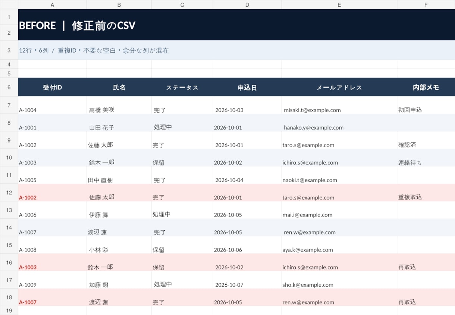Select column A header
Image resolution: width=455 pixels, height=315 pixels.
click(x=52, y=4)
